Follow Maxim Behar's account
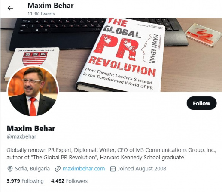This screenshot has width=222, height=192. [x=201, y=103]
